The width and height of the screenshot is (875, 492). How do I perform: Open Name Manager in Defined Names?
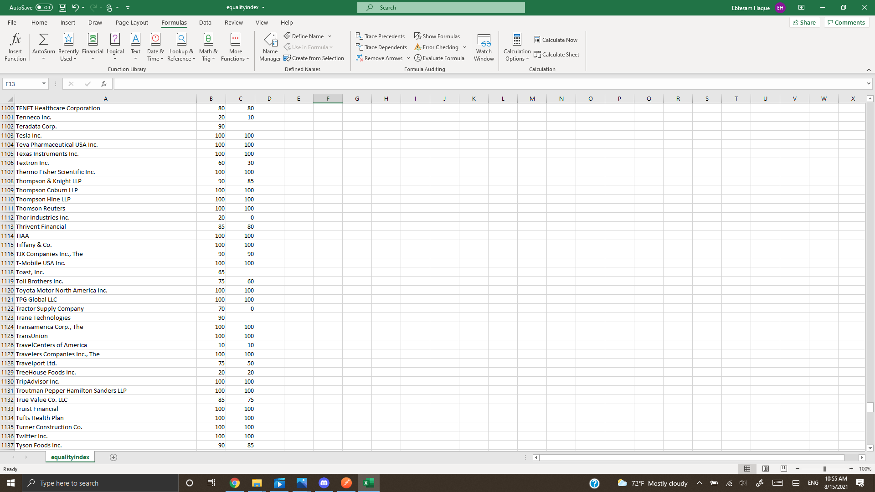(x=270, y=46)
